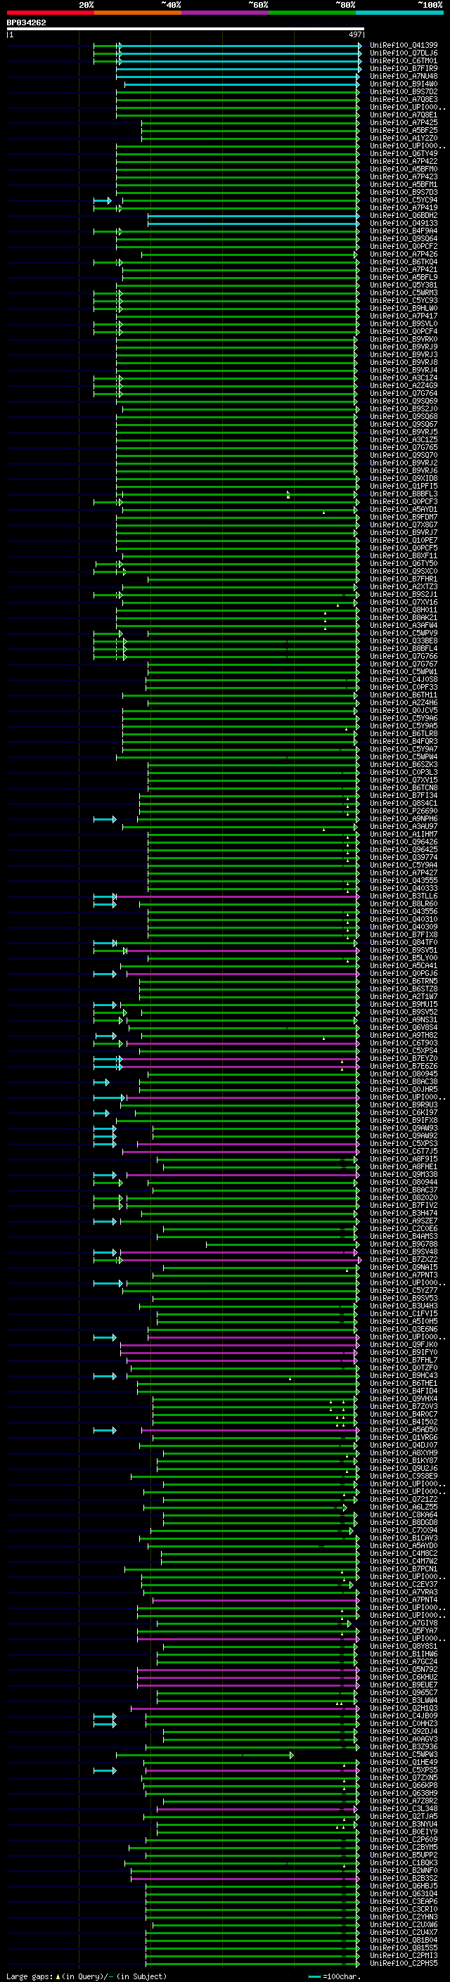Select the UniRef100_A7Q8E3 label
The height and width of the screenshot is (1982, 450).
coord(404,99)
